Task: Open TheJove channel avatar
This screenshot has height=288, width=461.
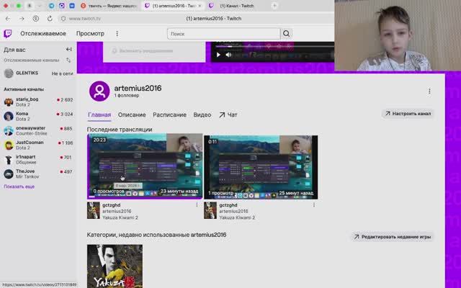Action: tap(9, 174)
